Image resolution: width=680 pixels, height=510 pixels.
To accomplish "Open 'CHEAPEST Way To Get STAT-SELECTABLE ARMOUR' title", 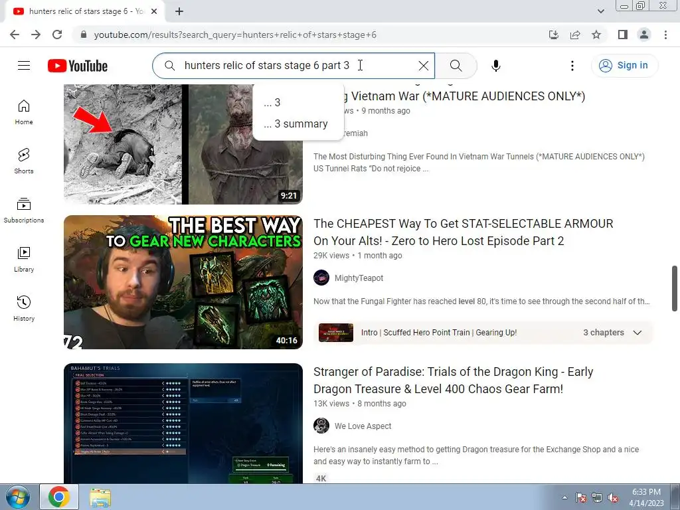I will [463, 232].
